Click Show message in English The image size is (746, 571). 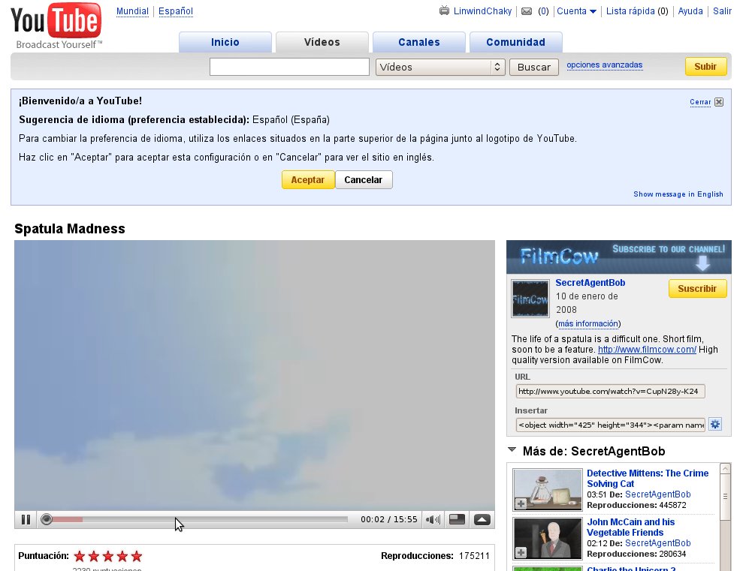(678, 194)
